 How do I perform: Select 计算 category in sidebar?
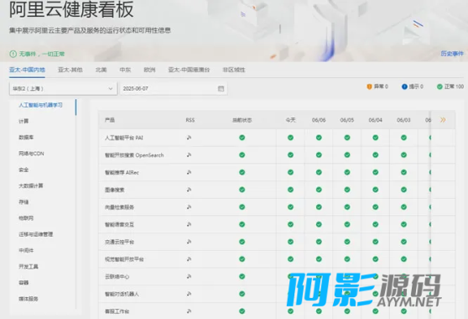[23, 121]
